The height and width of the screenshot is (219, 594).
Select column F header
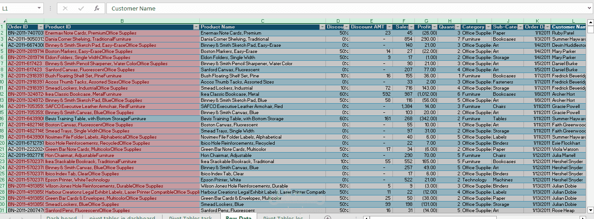[x=403, y=21]
